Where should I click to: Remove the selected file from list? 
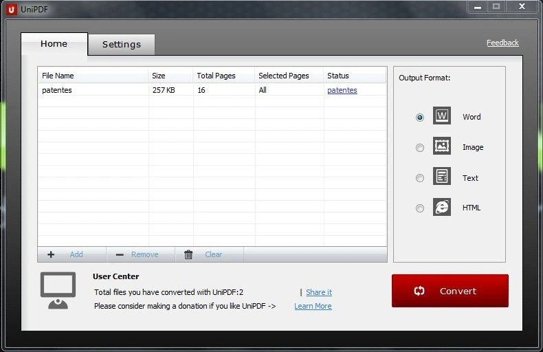click(x=141, y=254)
